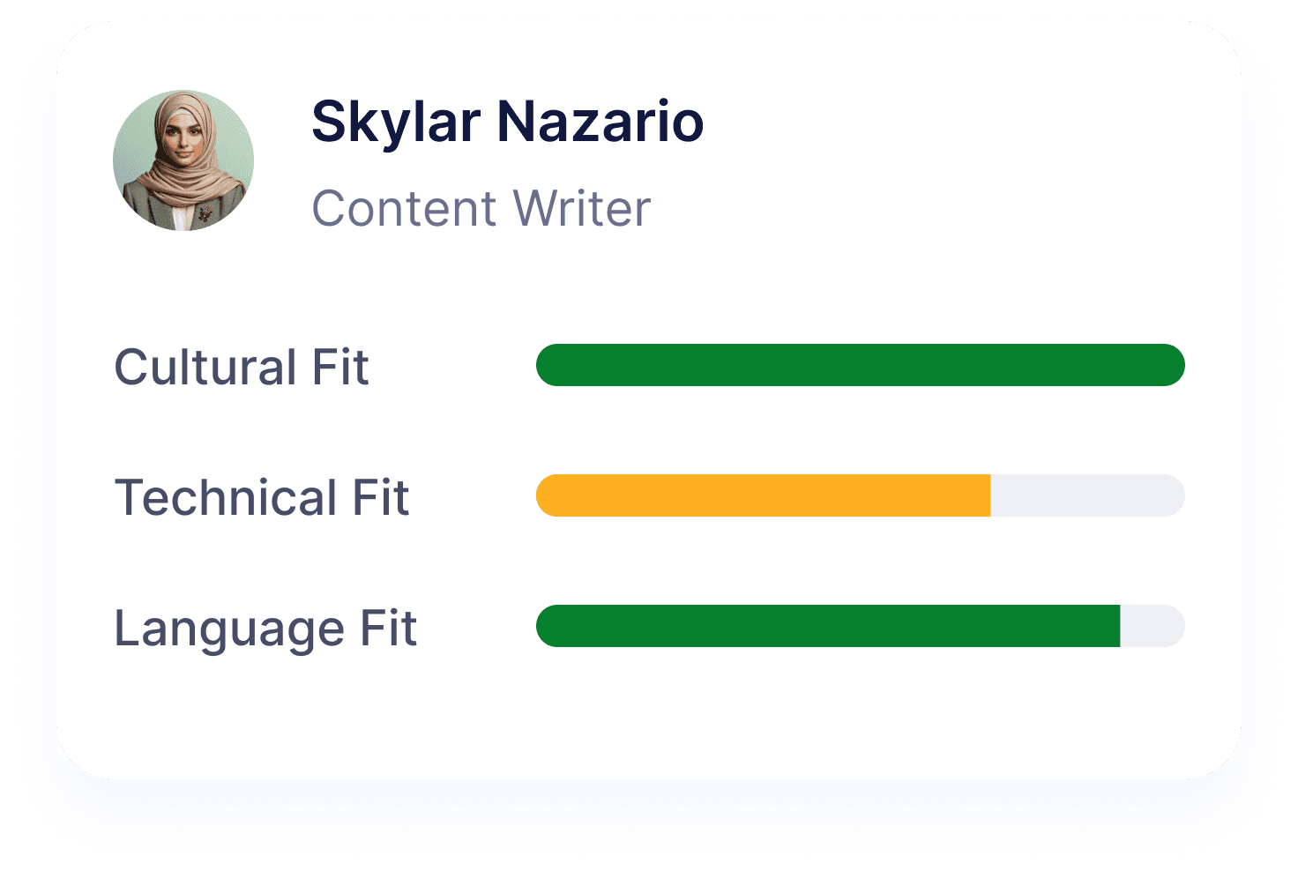Click the Content Writer job title
The height and width of the screenshot is (871, 1298).
tap(481, 209)
